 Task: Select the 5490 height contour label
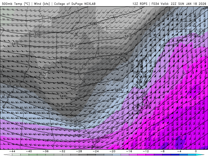click(x=93, y=113)
